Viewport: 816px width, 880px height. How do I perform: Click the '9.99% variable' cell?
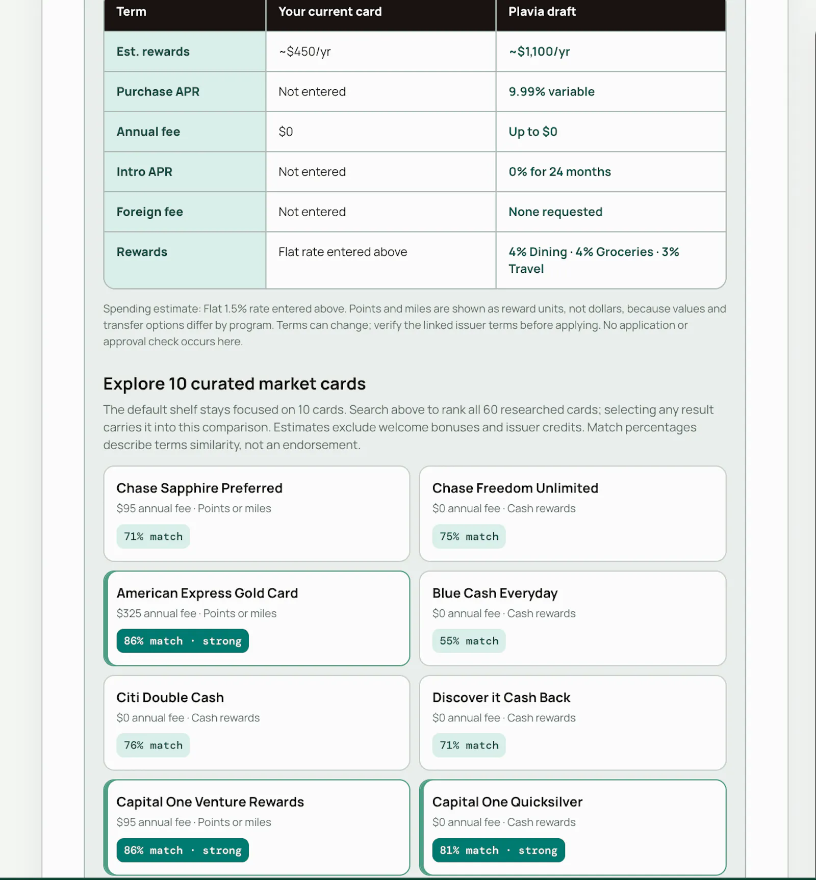(611, 92)
